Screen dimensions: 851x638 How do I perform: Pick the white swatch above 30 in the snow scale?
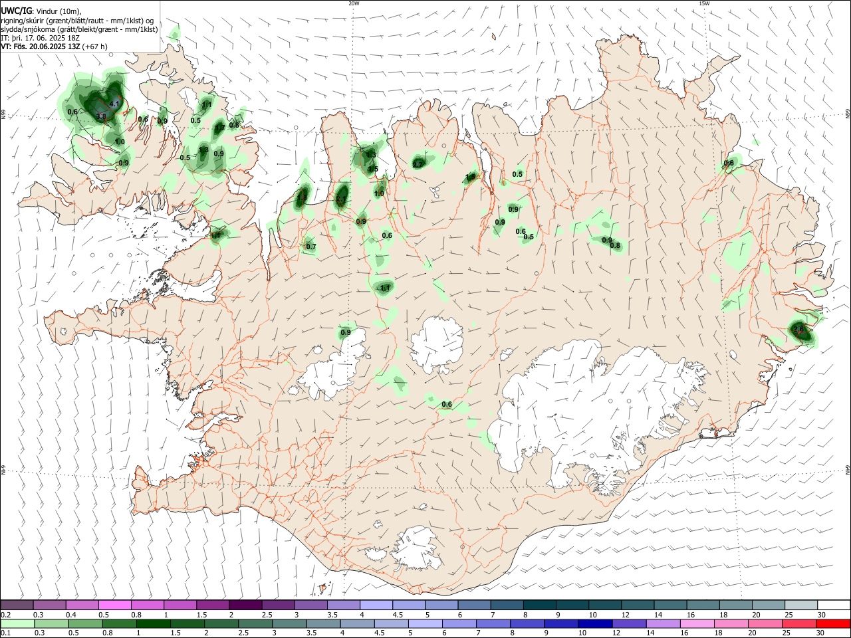point(834,605)
